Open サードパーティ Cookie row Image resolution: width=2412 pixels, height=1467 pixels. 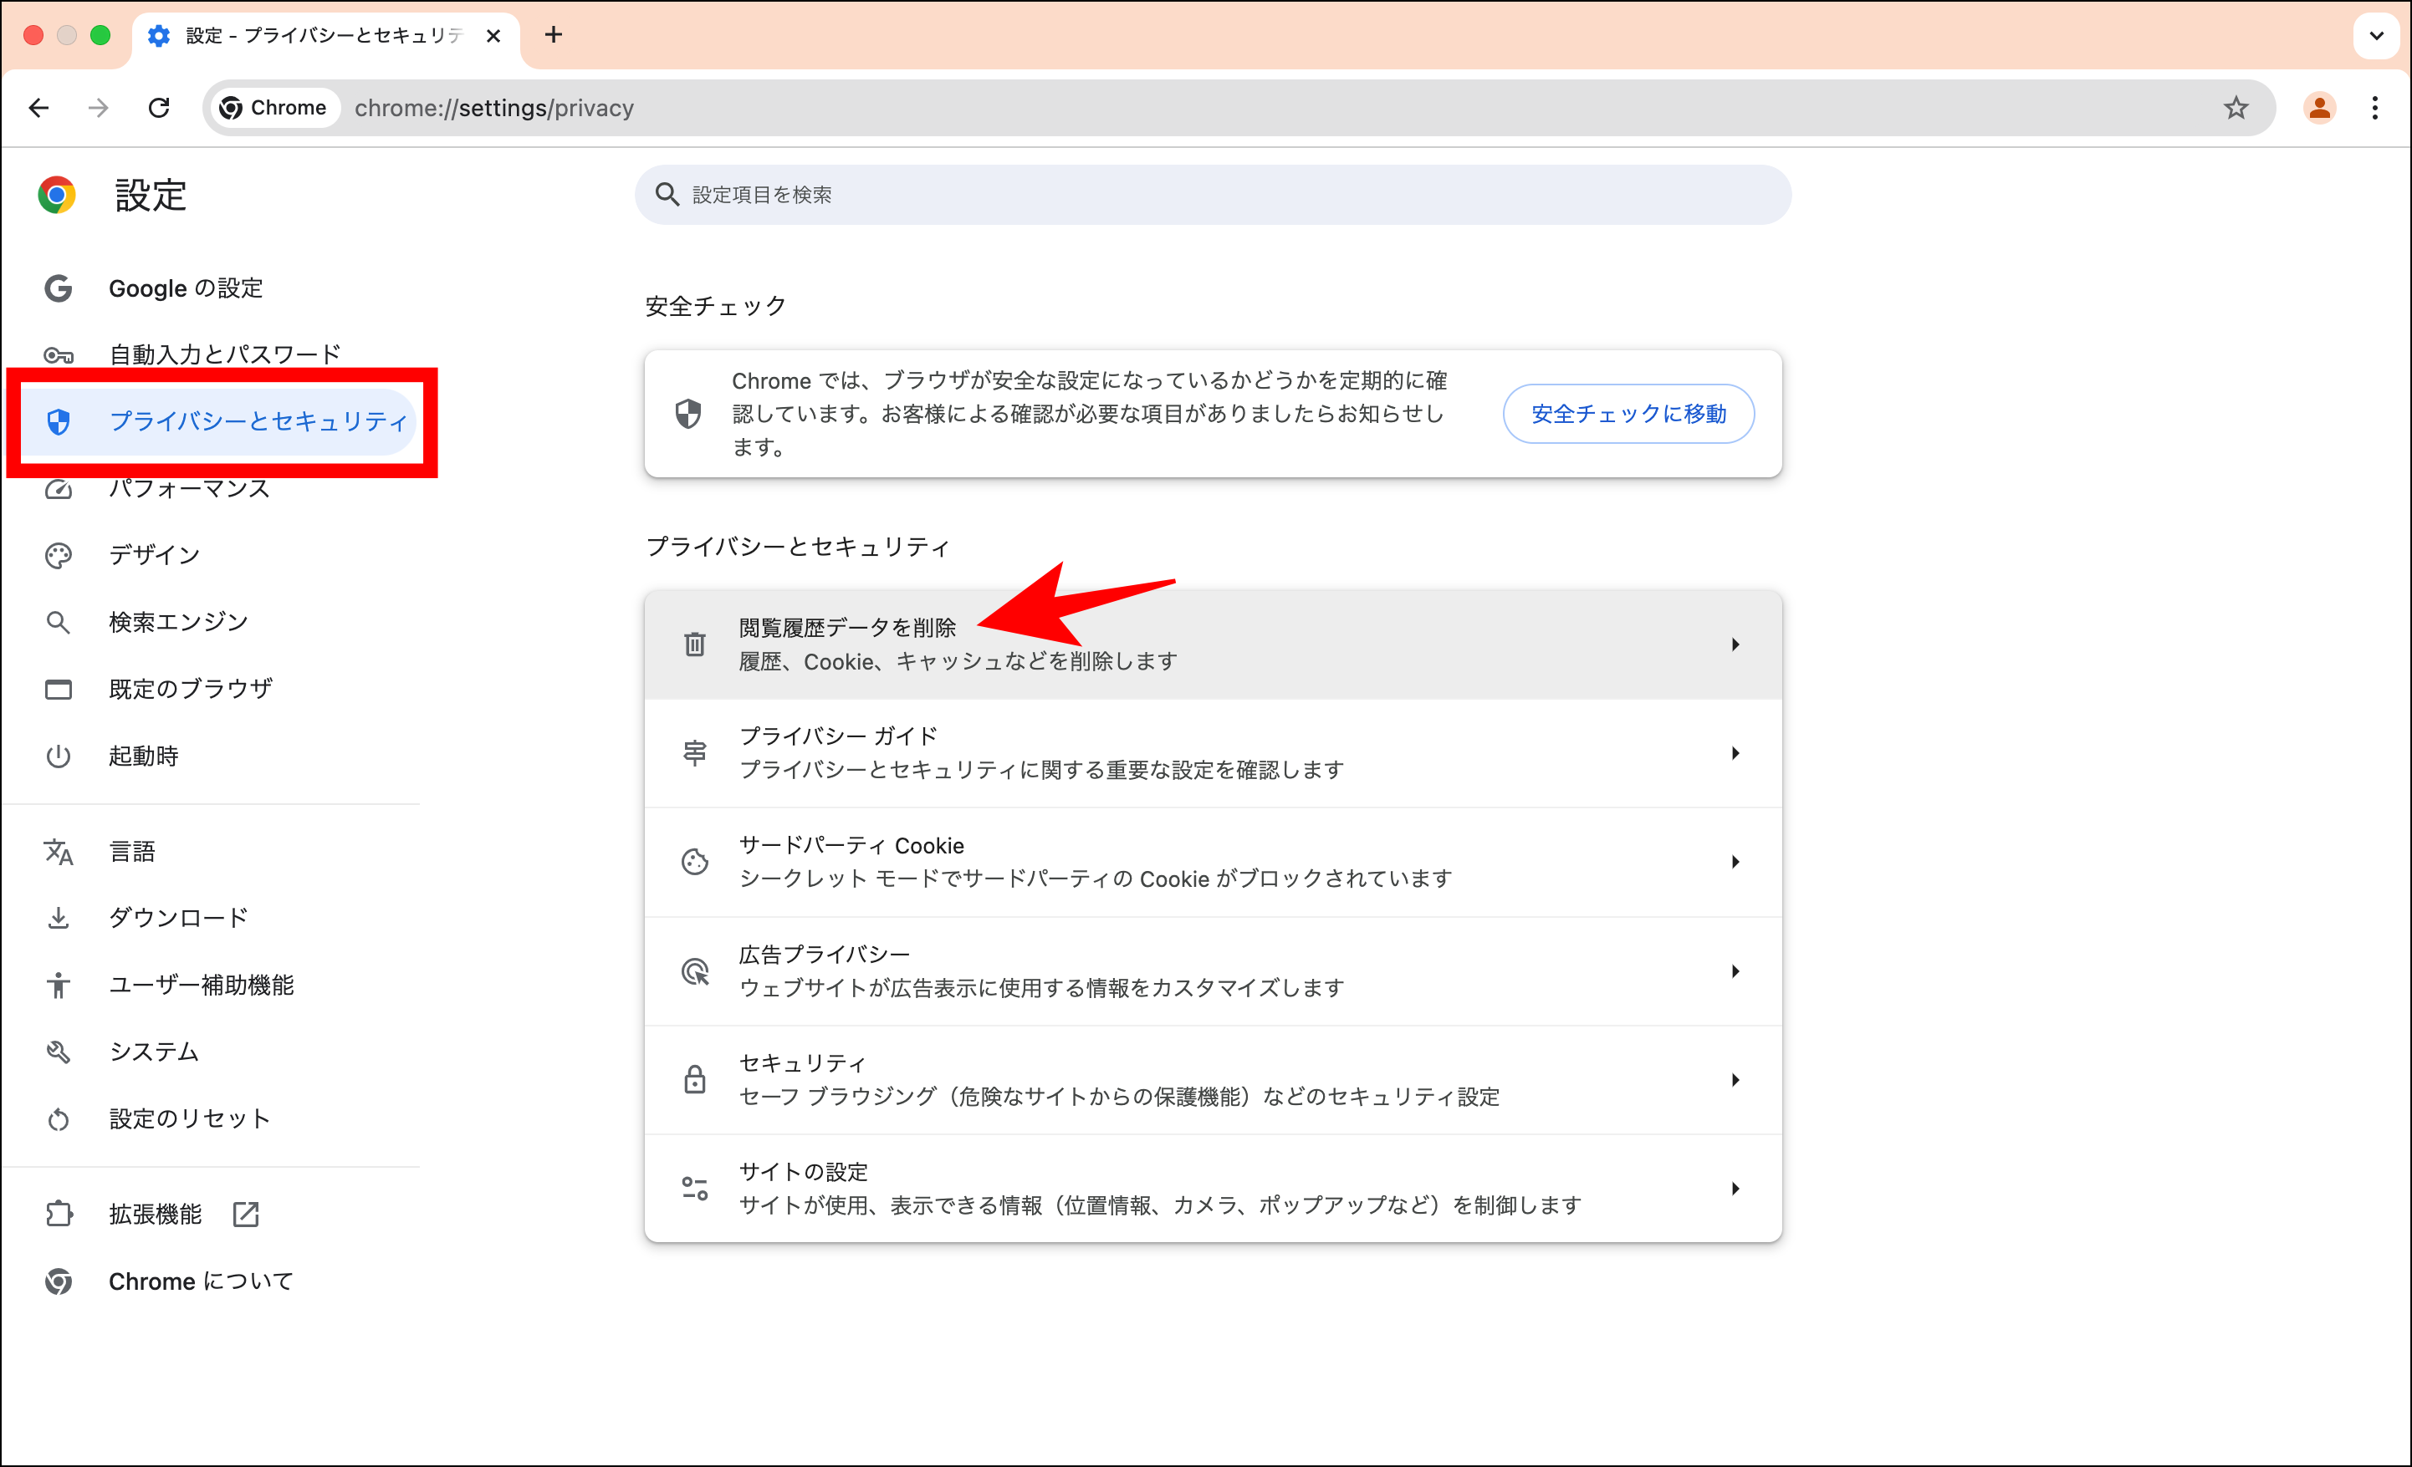1213,862
